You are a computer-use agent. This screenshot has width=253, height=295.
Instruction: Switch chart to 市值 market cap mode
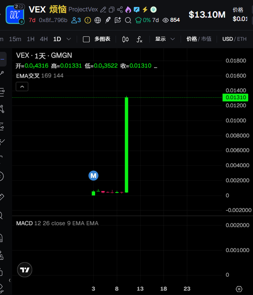click(206, 39)
